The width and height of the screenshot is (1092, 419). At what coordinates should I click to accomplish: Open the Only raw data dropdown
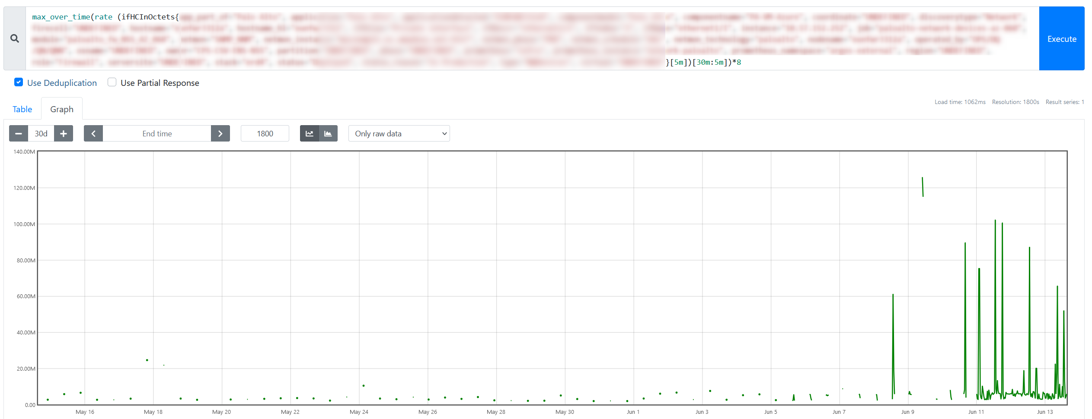(399, 133)
